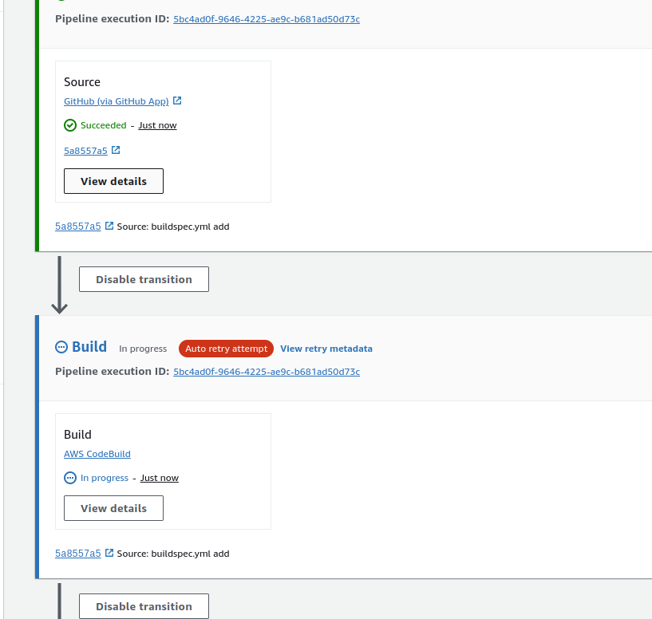Click external icon beside Source stage footer commit
The height and width of the screenshot is (619, 652).
tap(109, 226)
